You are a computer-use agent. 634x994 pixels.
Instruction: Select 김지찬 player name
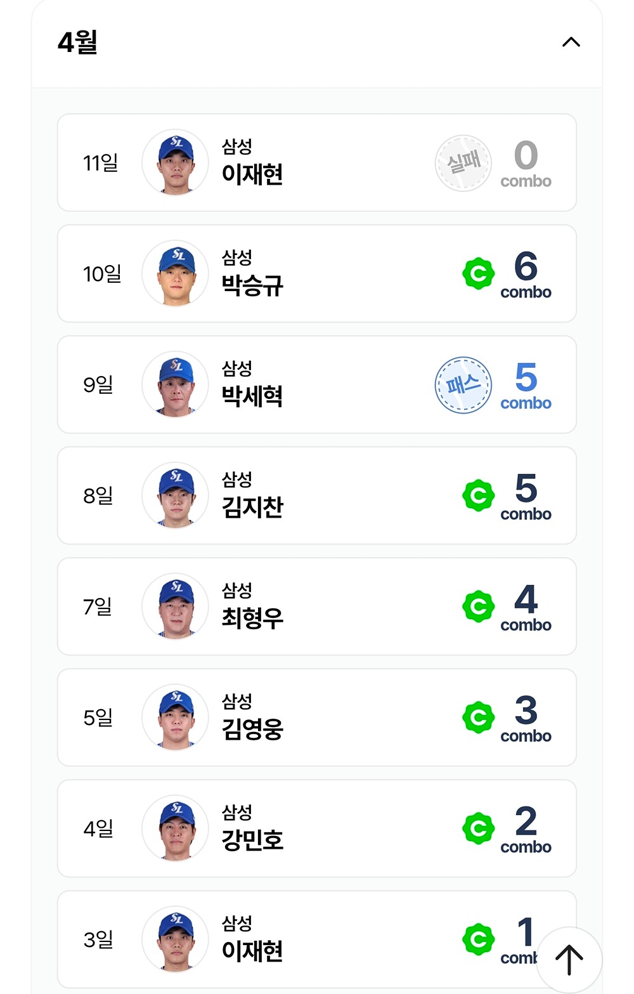pos(252,507)
